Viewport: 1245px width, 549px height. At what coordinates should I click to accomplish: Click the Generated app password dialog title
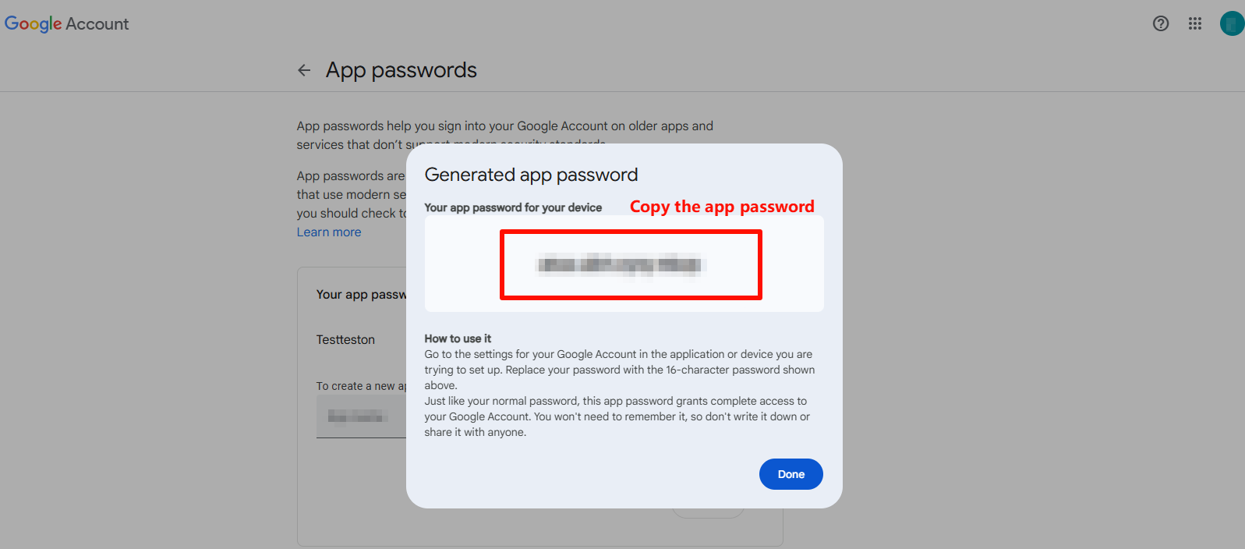[531, 175]
